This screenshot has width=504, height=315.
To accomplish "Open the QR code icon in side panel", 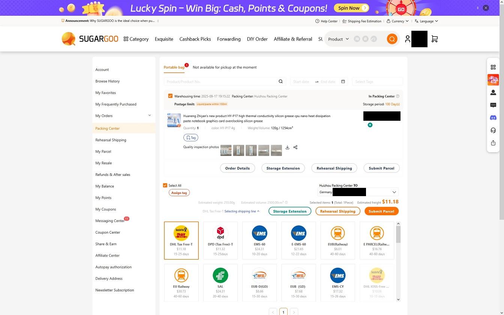I will (493, 67).
